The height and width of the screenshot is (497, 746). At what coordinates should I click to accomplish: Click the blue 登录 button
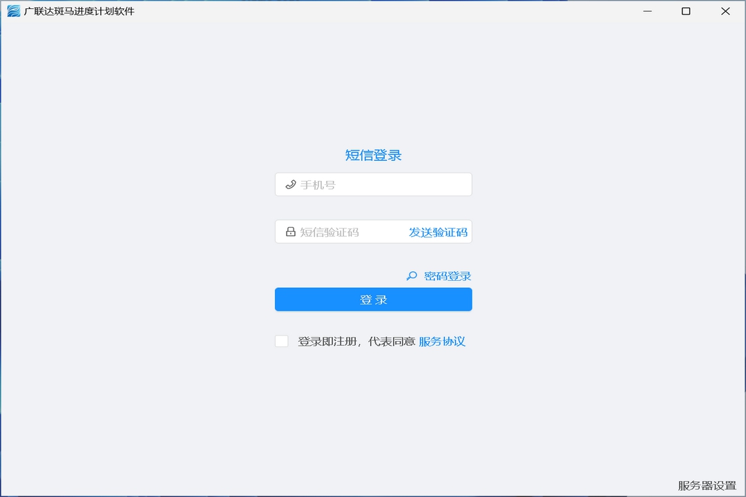(374, 300)
